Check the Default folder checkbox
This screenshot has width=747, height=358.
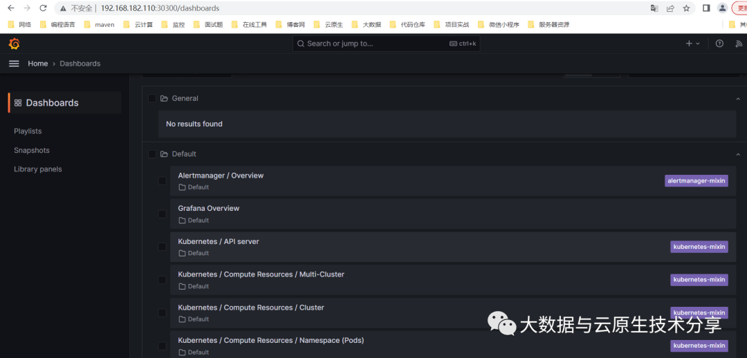click(152, 154)
